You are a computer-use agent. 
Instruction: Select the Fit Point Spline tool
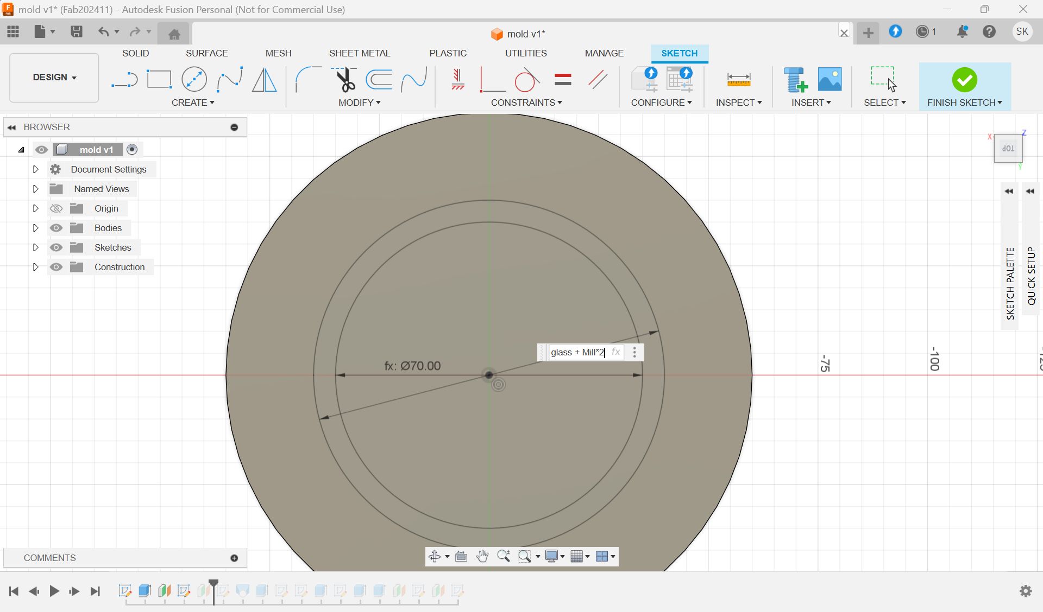pyautogui.click(x=229, y=80)
